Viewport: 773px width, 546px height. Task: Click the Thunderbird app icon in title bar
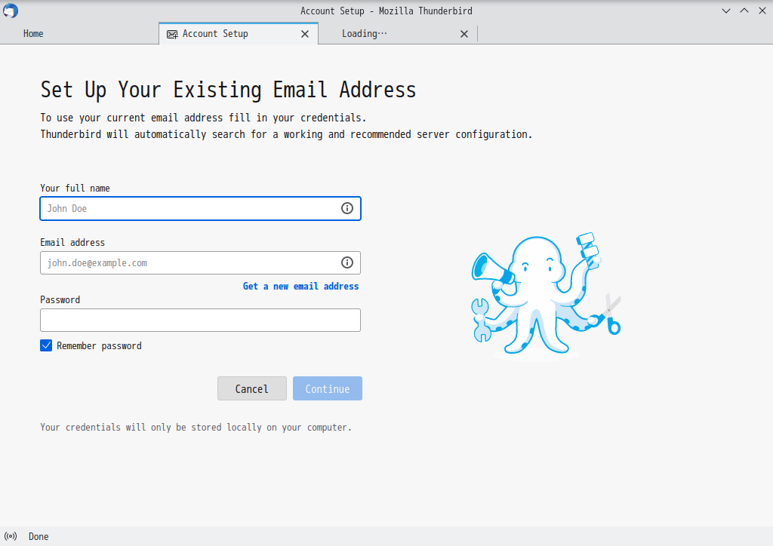[x=11, y=11]
